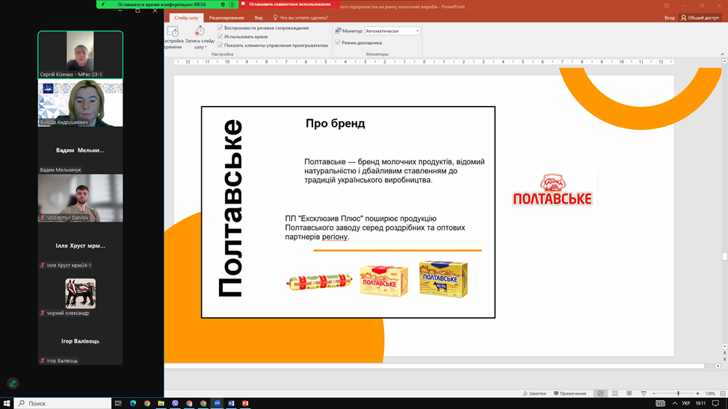Click the Вход sign-in link in PowerPoint
This screenshot has height=409, width=728.
[x=669, y=18]
